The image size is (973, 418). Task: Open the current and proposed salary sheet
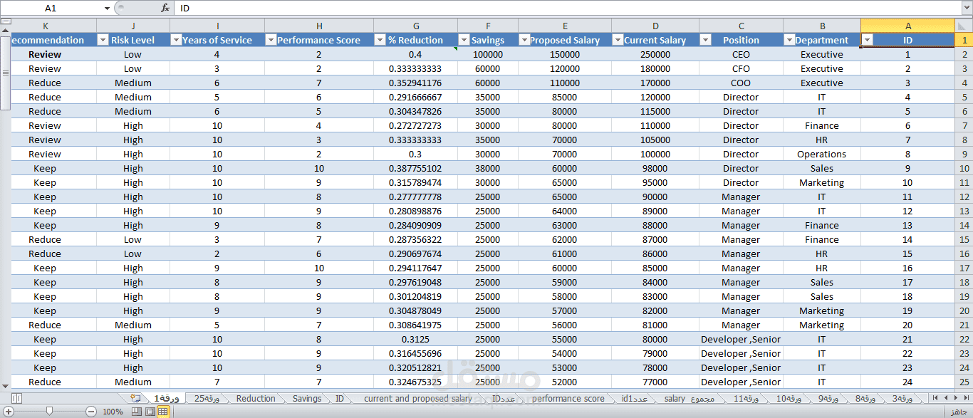point(418,399)
